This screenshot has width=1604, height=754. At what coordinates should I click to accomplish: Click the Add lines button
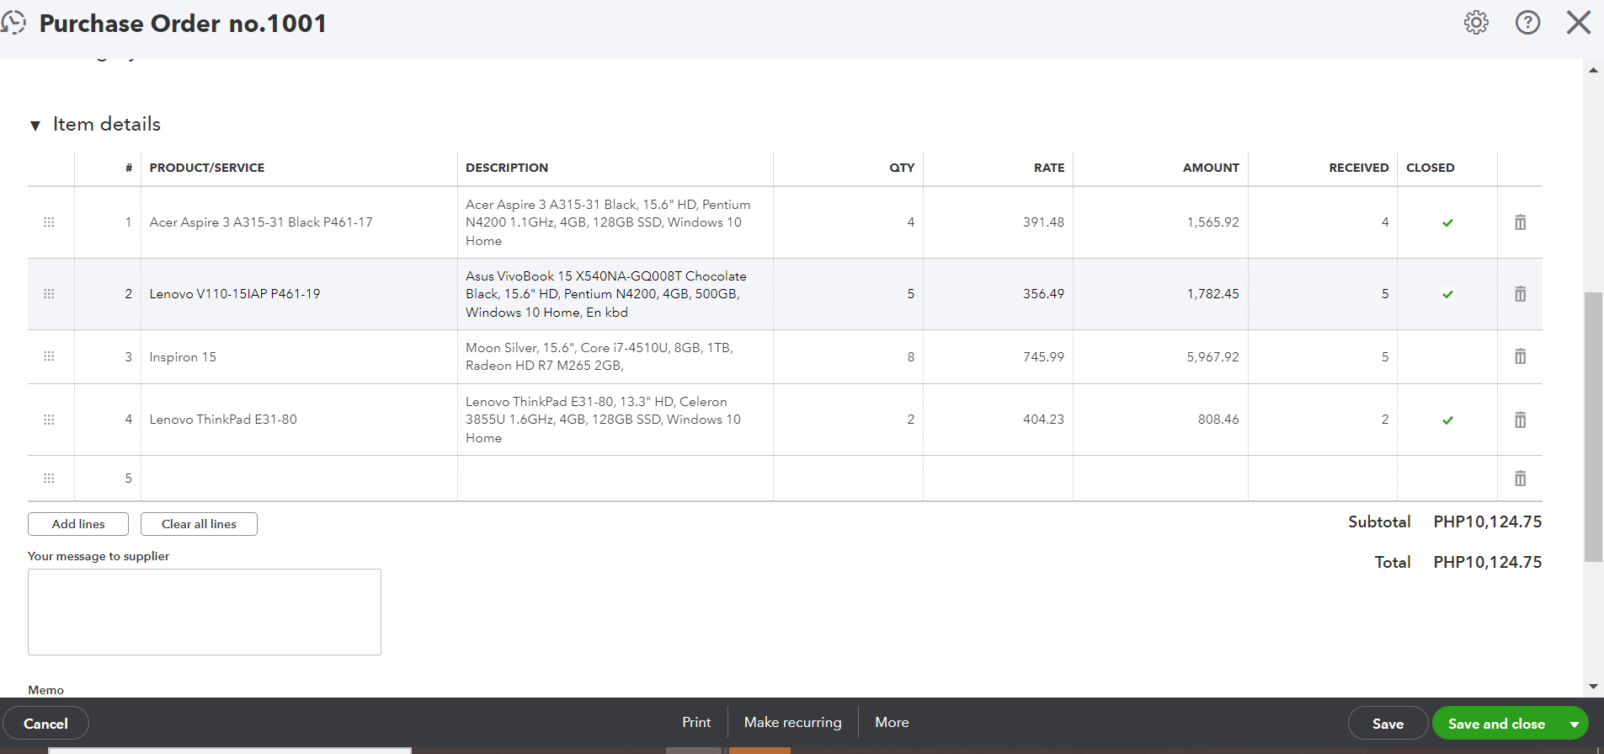pos(78,524)
